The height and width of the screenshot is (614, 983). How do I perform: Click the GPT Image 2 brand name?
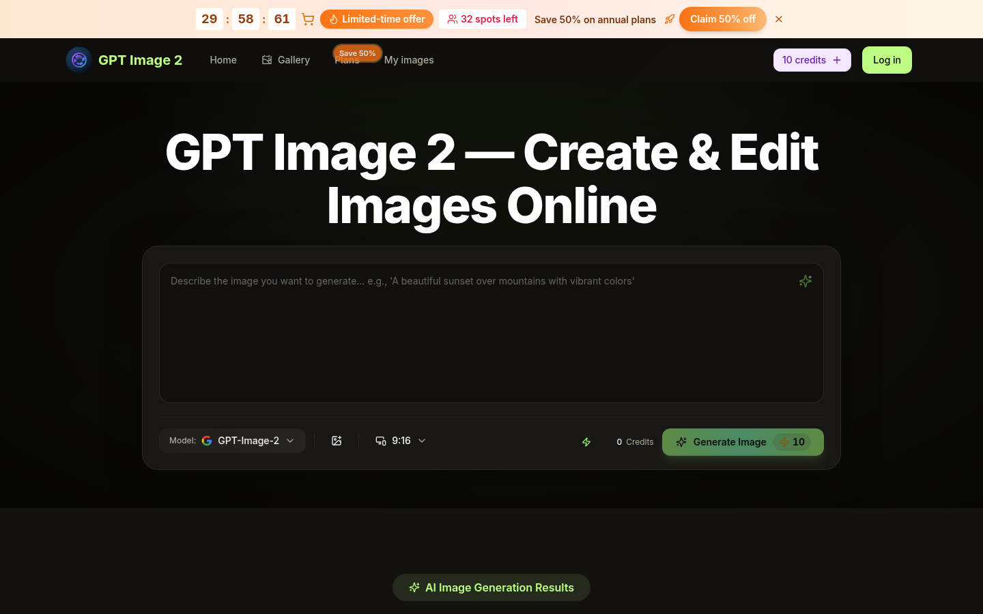click(x=140, y=60)
